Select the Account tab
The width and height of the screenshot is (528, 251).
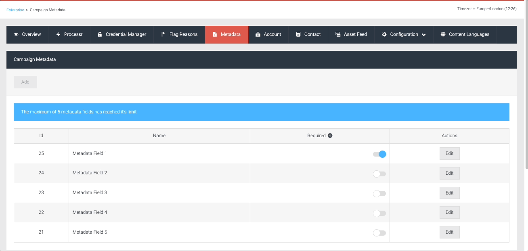(268, 35)
